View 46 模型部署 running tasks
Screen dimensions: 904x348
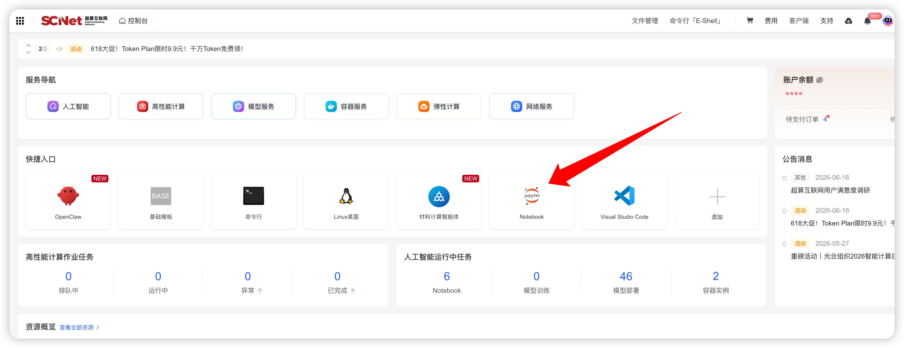pyautogui.click(x=626, y=283)
